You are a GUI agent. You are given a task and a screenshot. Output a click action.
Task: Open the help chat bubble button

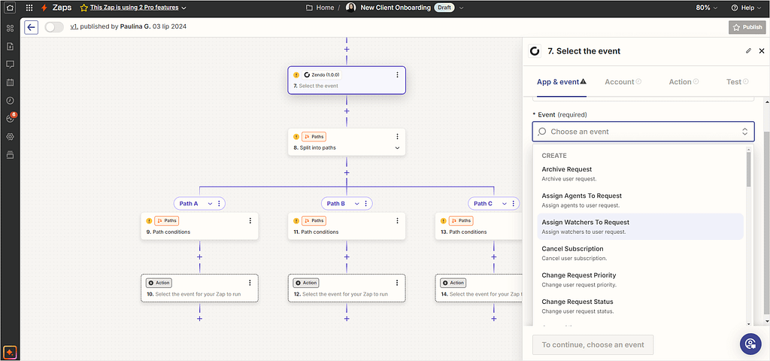click(x=750, y=343)
